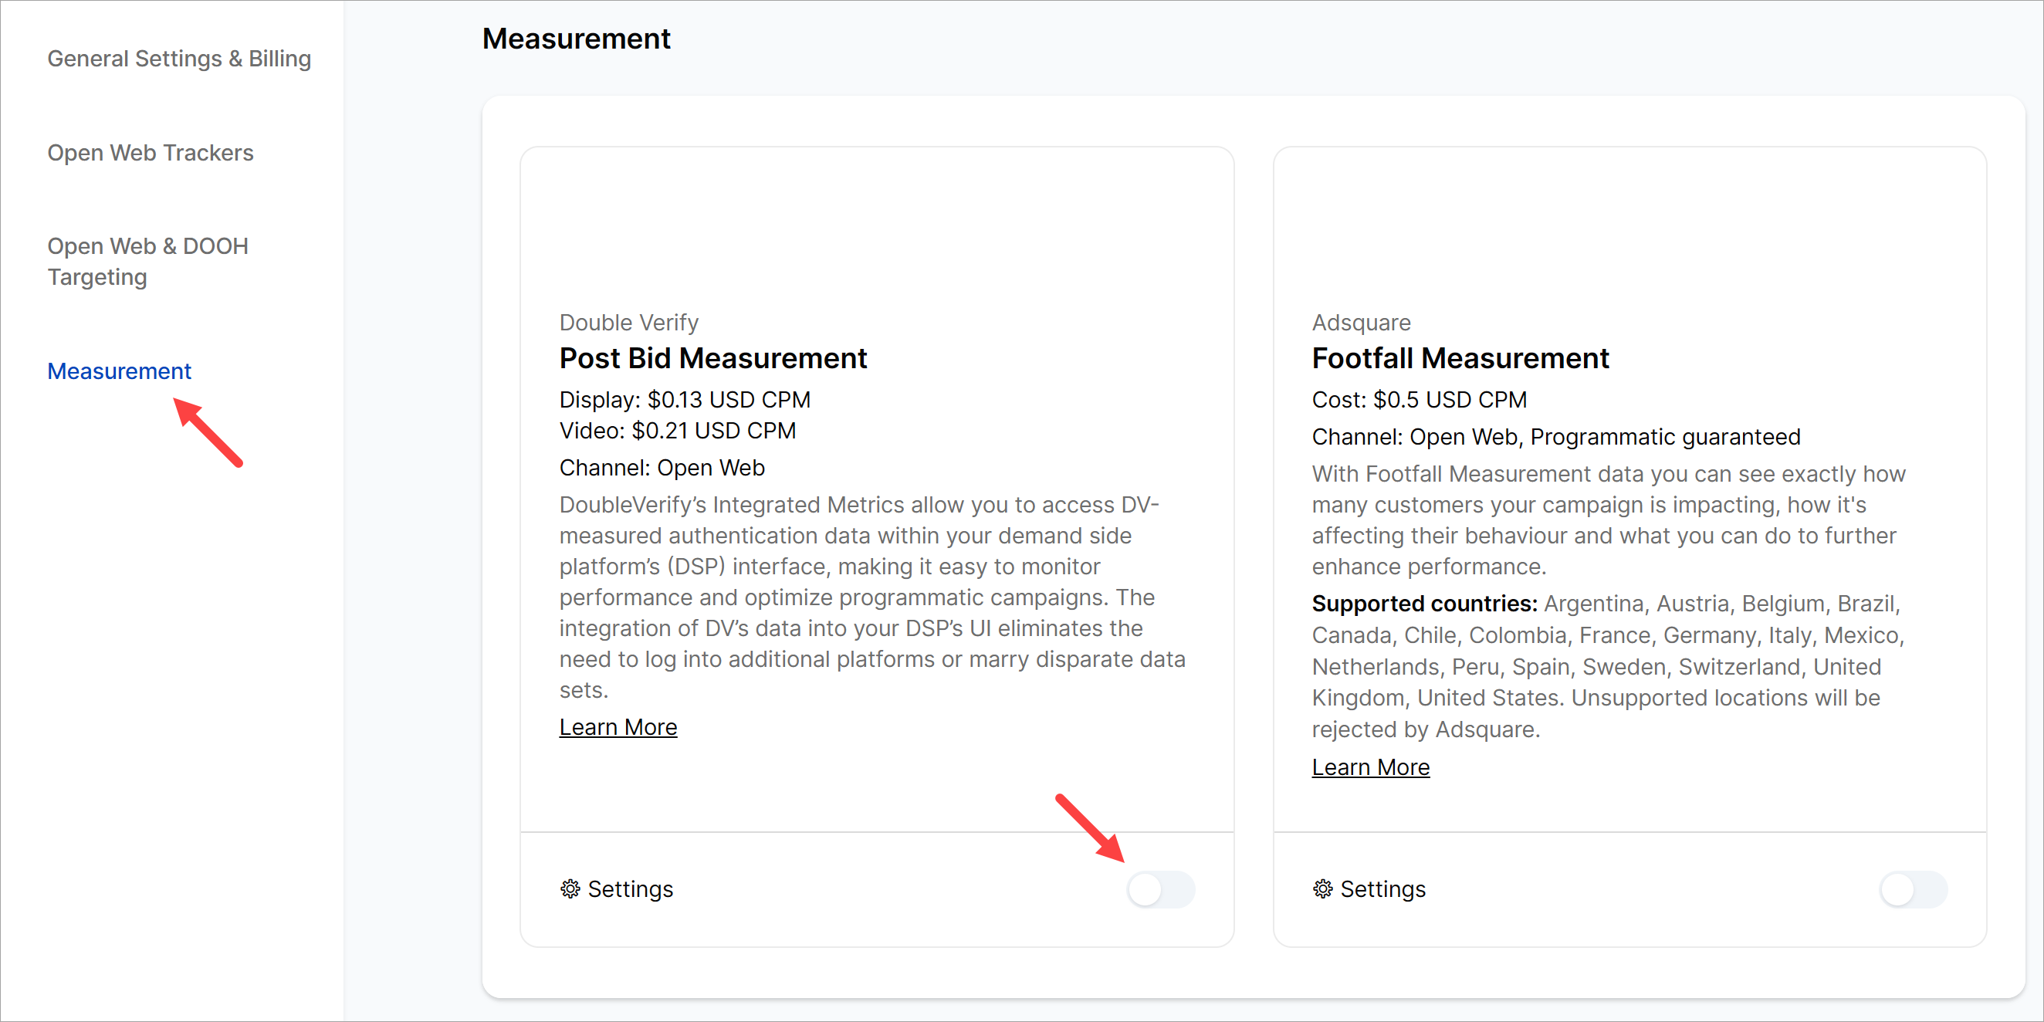Go to Open Web Trackers

150,152
